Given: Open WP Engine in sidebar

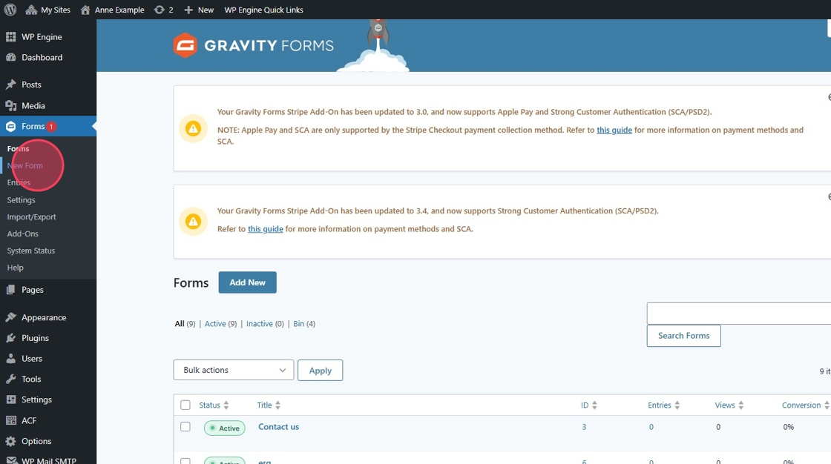Looking at the screenshot, I should click(48, 36).
